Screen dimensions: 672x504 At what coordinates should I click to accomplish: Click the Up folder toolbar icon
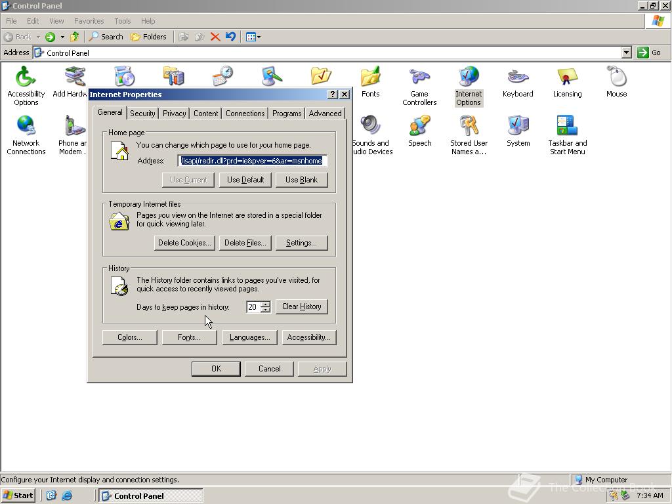[x=75, y=37]
